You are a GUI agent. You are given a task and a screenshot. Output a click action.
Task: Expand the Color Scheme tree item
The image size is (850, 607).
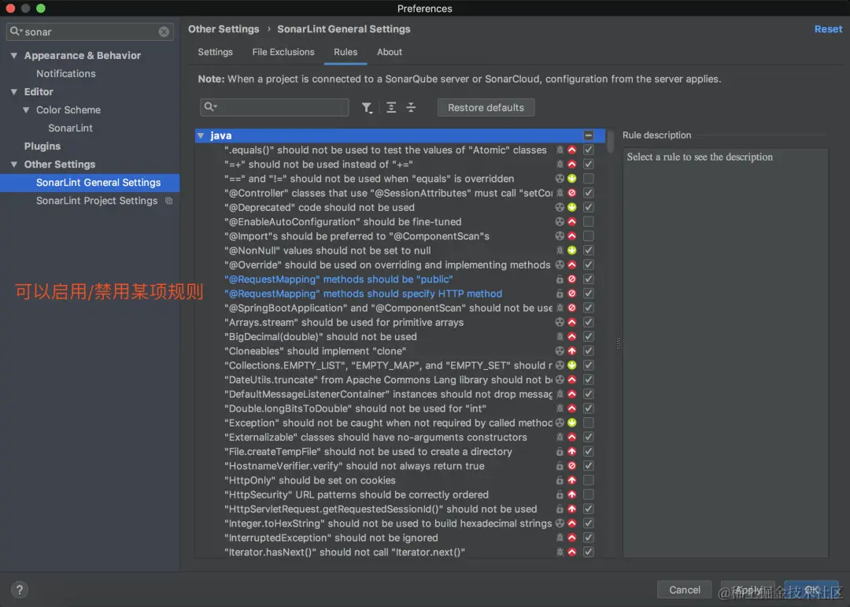pyautogui.click(x=28, y=109)
